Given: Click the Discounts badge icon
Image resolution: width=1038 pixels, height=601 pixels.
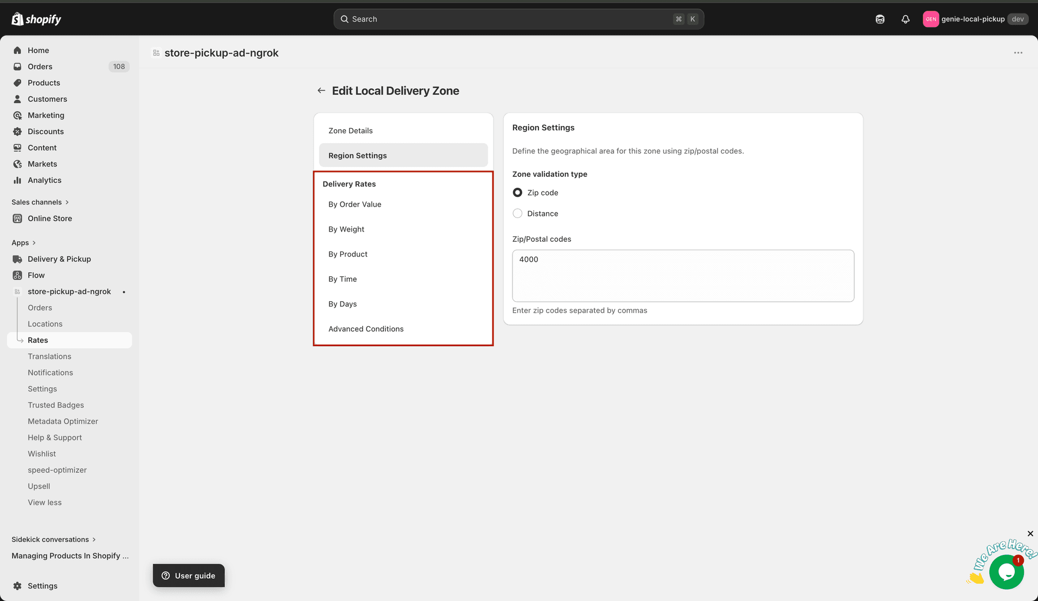Looking at the screenshot, I should pos(17,131).
